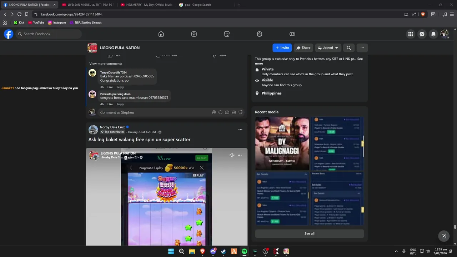Screen dimensions: 457x257
Task: Open the group header three-dot menu
Action: tap(362, 48)
